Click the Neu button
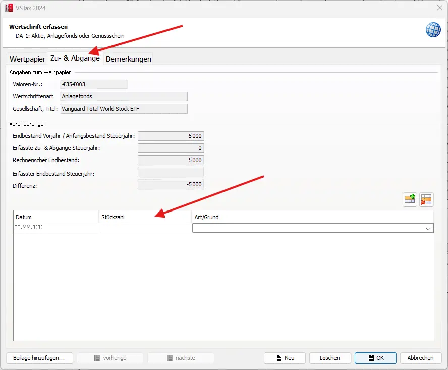Viewport: 448px width, 370px height. [285, 358]
